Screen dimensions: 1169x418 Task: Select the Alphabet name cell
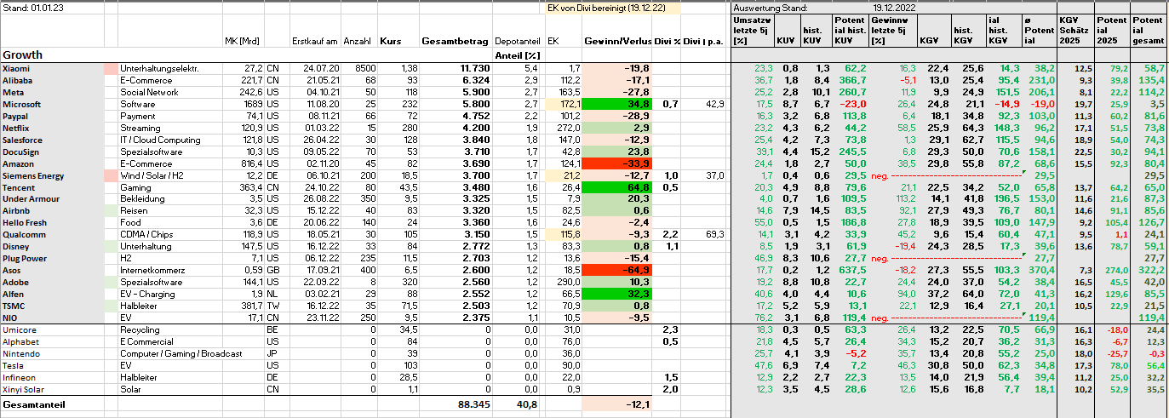pos(51,342)
